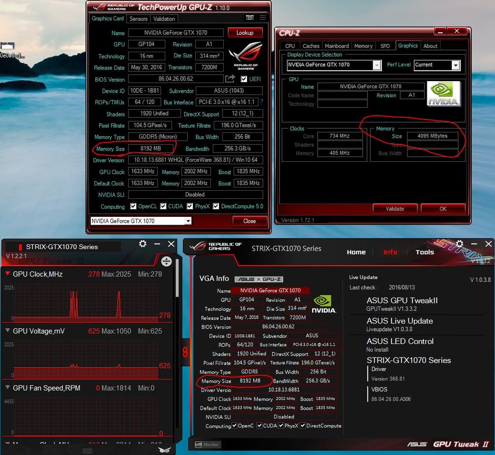Collapse the GPU Fan Speed,RPM graph section

coord(7,387)
